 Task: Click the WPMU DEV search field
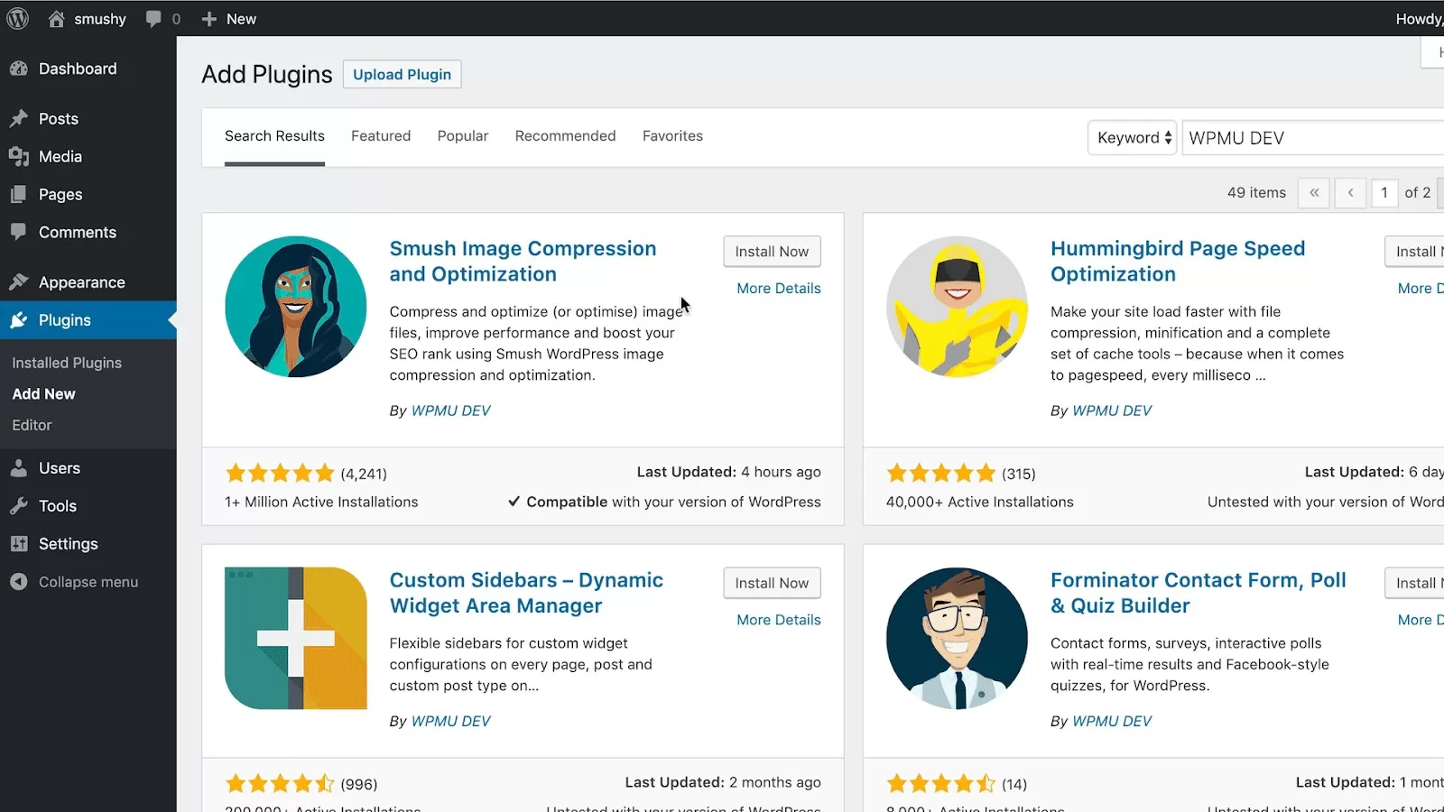1309,138
